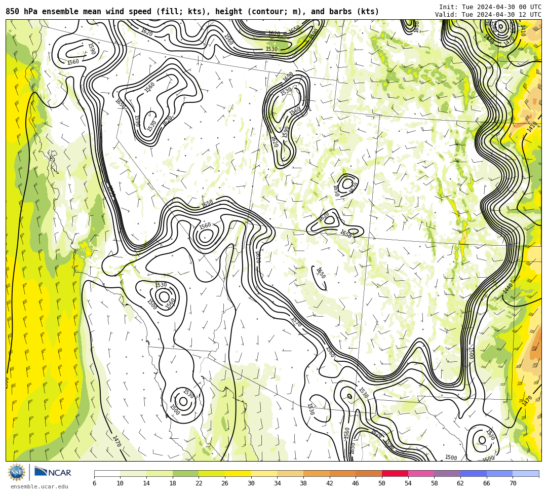Click the colorbar tick label 18
Viewport: 547px width, 493px height.
coord(173,483)
